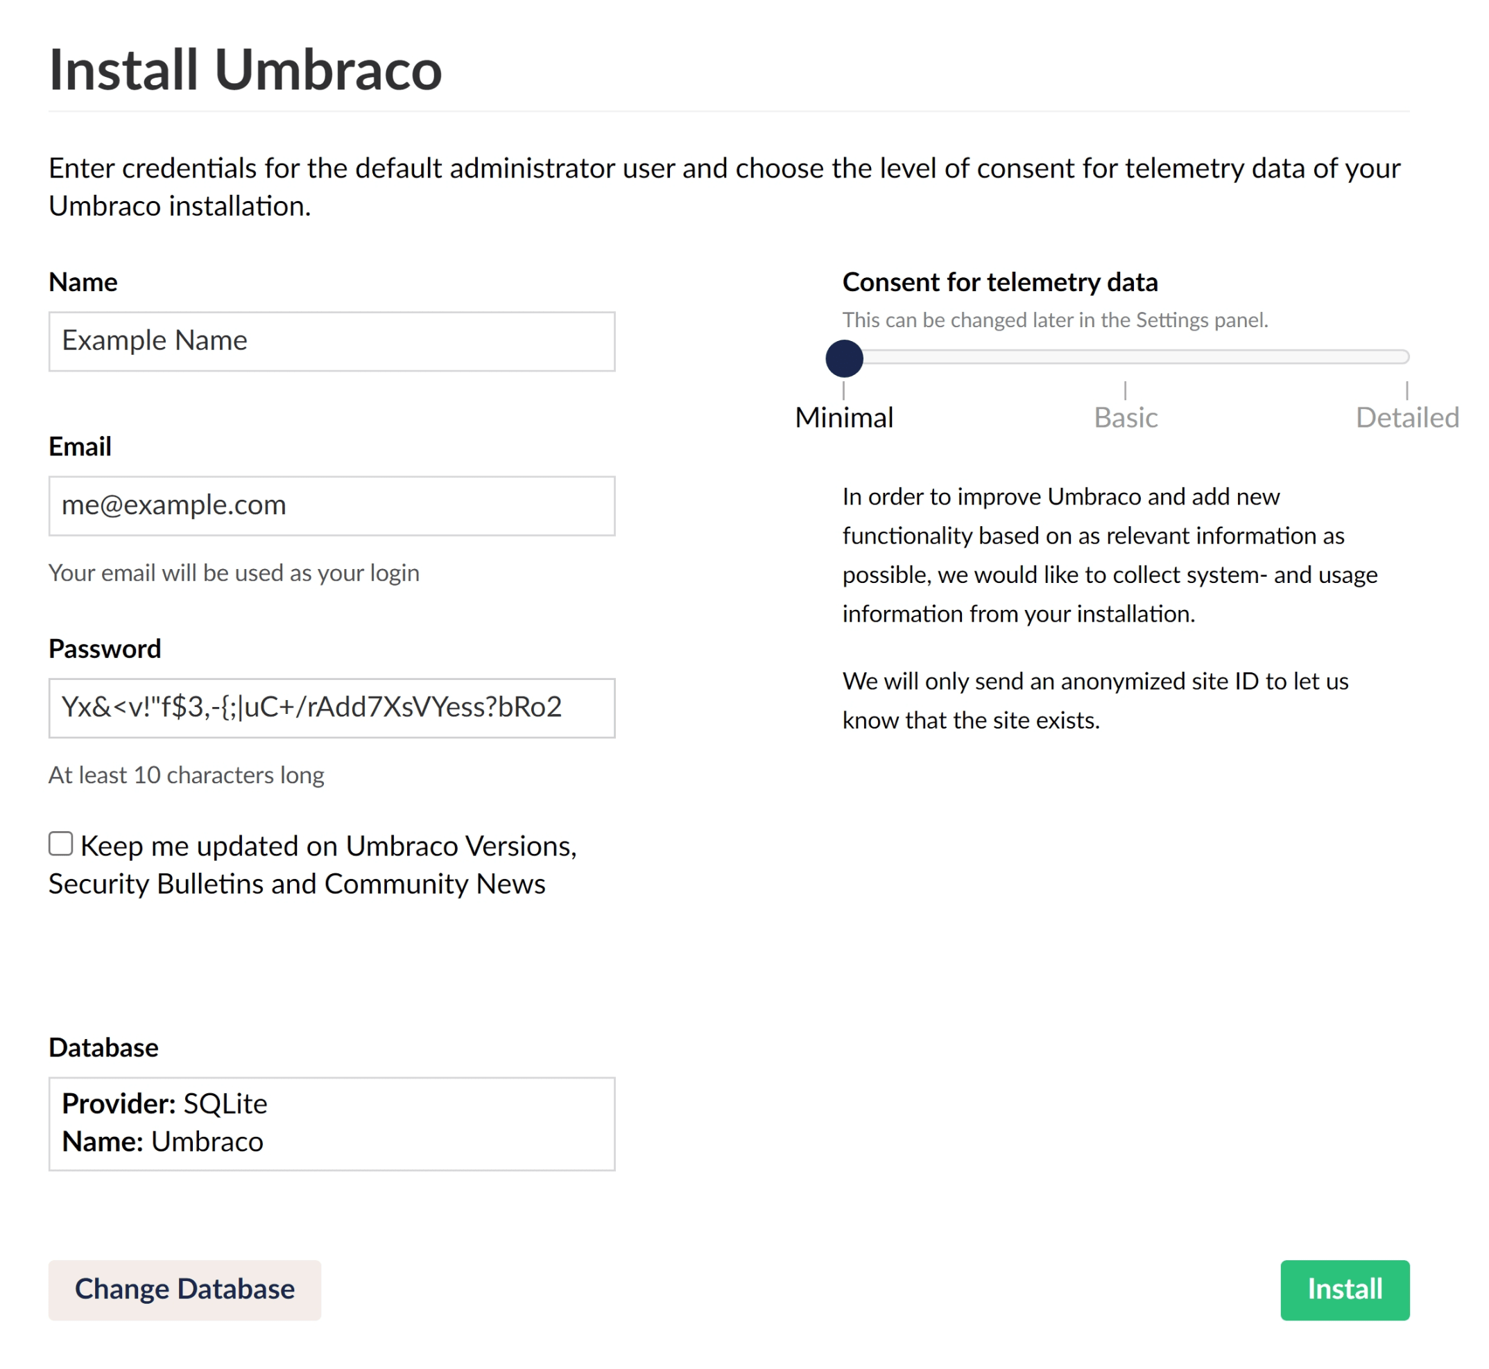This screenshot has width=1489, height=1369.
Task: Focus the Email input field
Action: tap(332, 505)
